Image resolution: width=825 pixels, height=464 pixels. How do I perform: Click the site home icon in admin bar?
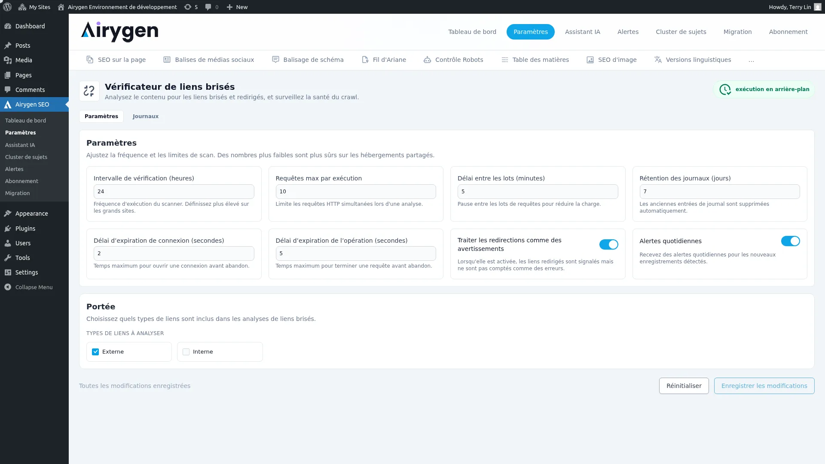tap(61, 7)
